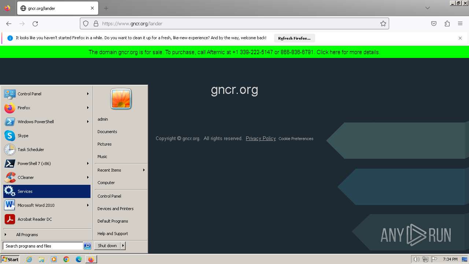This screenshot has height=264, width=469.
Task: Click the 7:34 PM system clock
Action: (x=450, y=259)
